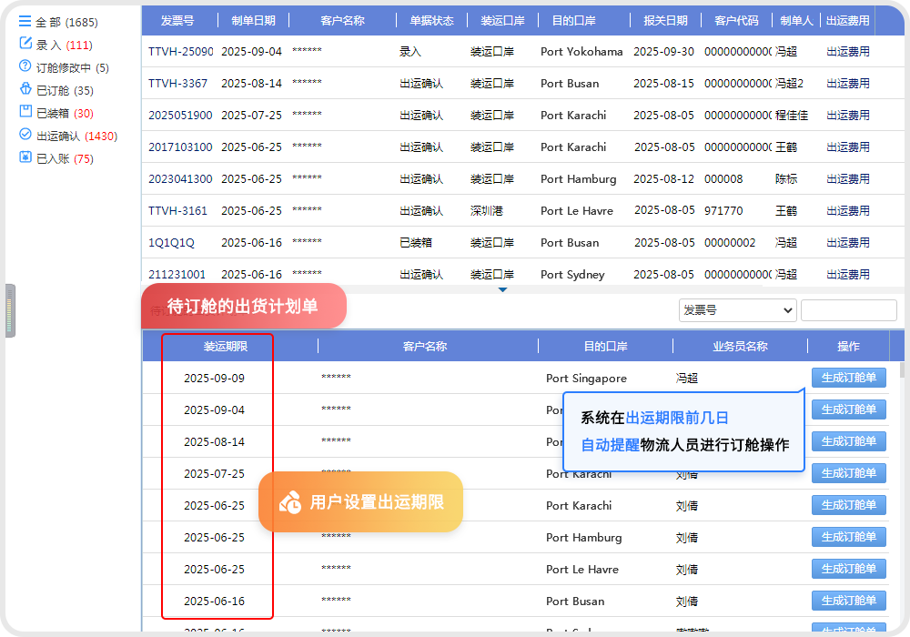Click upper table 客户名称 column header
Screen dimensions: 910x637
click(342, 21)
